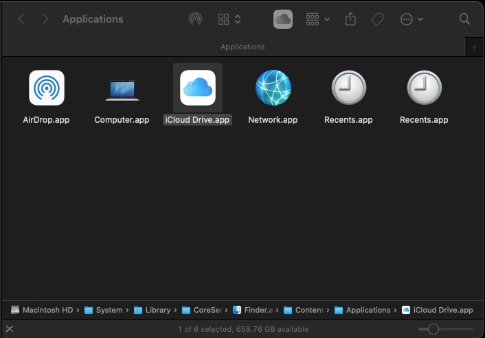Adjust the icon size slider
This screenshot has height=338, width=485.
(433, 329)
